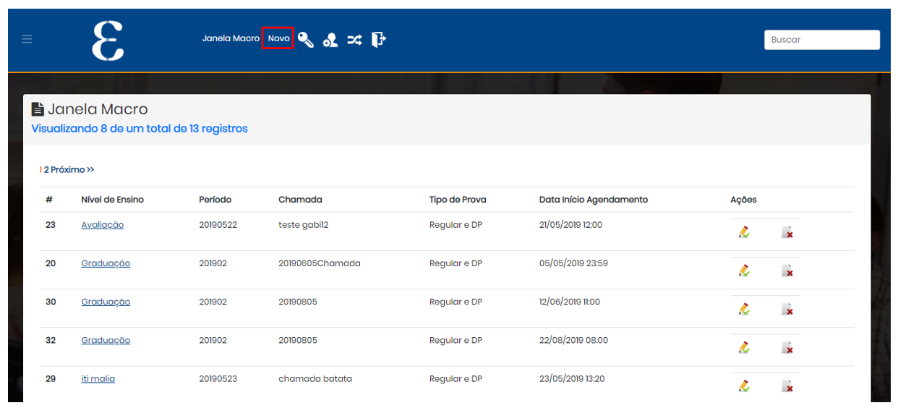Delete record 30 with red-x icon

pyautogui.click(x=787, y=309)
